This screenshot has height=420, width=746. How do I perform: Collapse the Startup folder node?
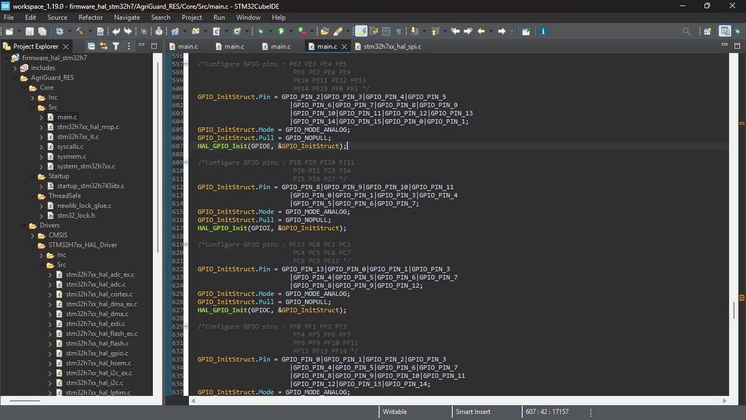pyautogui.click(x=32, y=176)
